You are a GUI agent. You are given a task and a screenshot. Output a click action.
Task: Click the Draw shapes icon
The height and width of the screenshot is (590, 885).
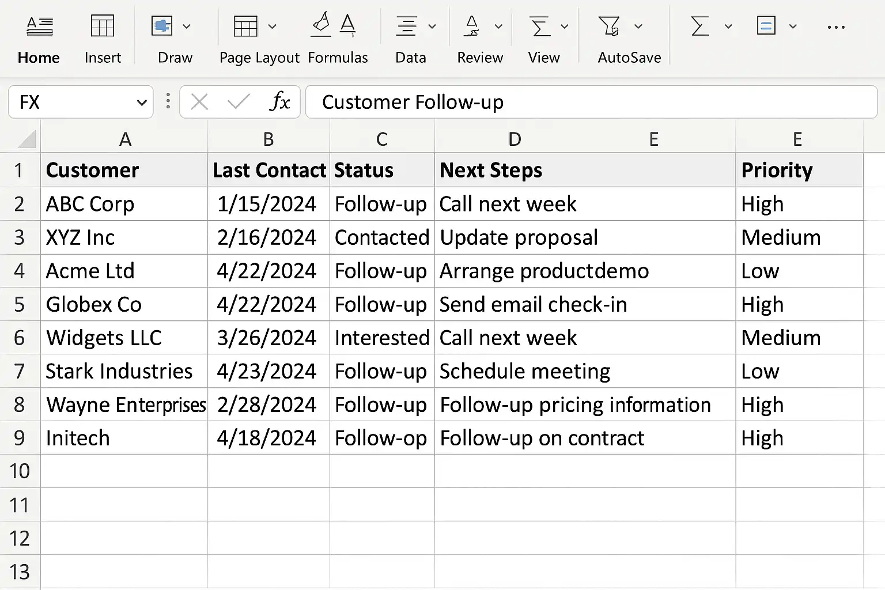tap(162, 26)
